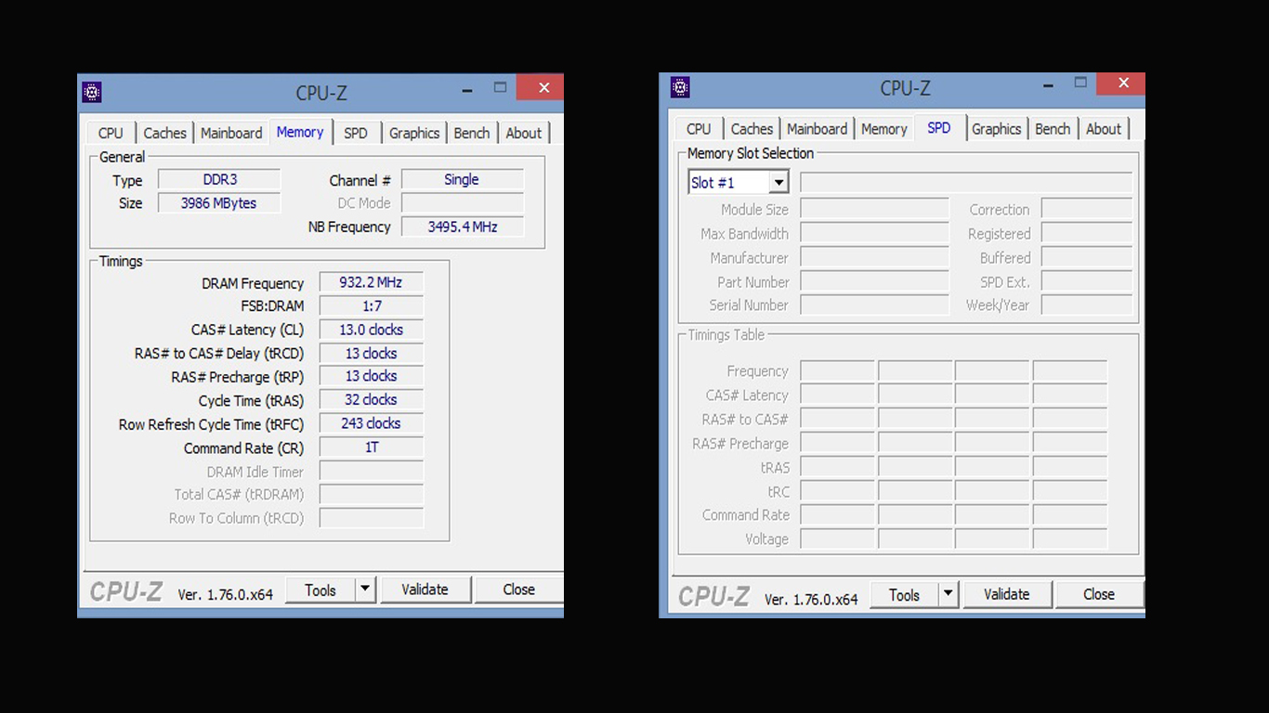Click the Cycle Time 32 clocks value
This screenshot has height=713, width=1269.
tap(372, 400)
